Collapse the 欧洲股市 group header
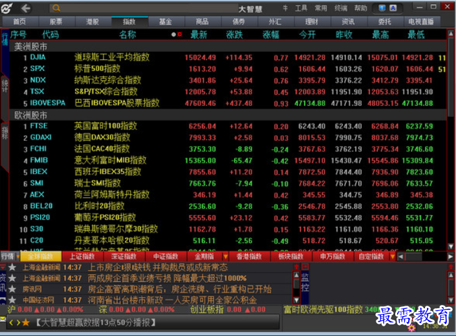456x336 pixels. [x=228, y=115]
